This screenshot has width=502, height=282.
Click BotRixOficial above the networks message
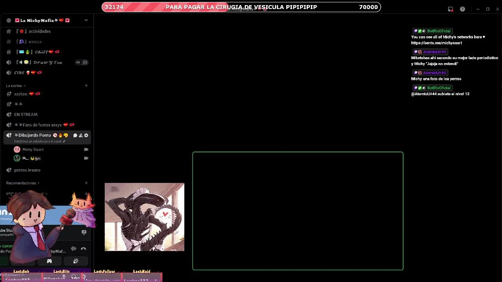pyautogui.click(x=438, y=31)
